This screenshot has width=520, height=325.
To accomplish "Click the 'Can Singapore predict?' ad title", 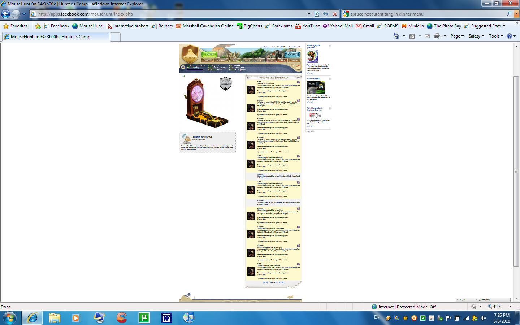I will tap(313, 47).
